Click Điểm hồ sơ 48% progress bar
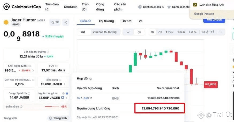Viewport: 234px width, 122px height. (x=52, y=107)
